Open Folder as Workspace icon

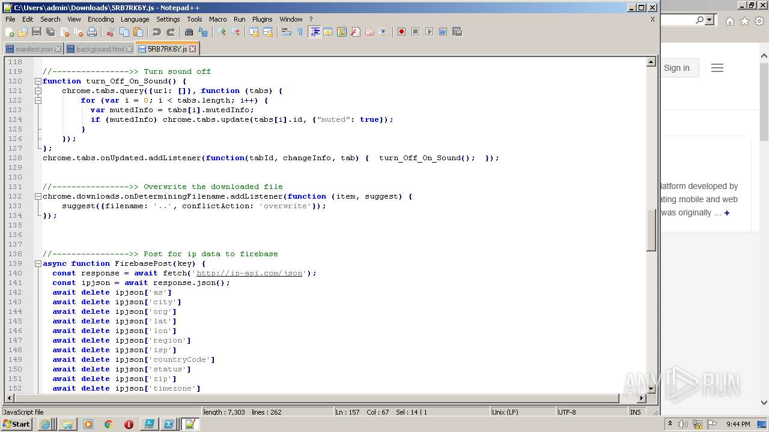[x=369, y=32]
